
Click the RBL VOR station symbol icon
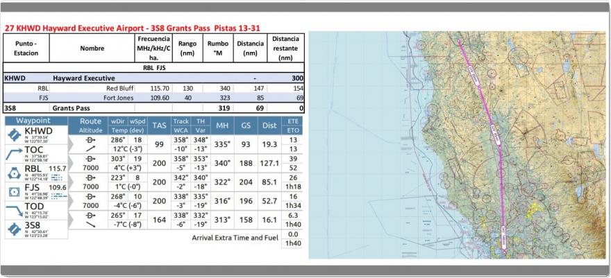(x=14, y=173)
